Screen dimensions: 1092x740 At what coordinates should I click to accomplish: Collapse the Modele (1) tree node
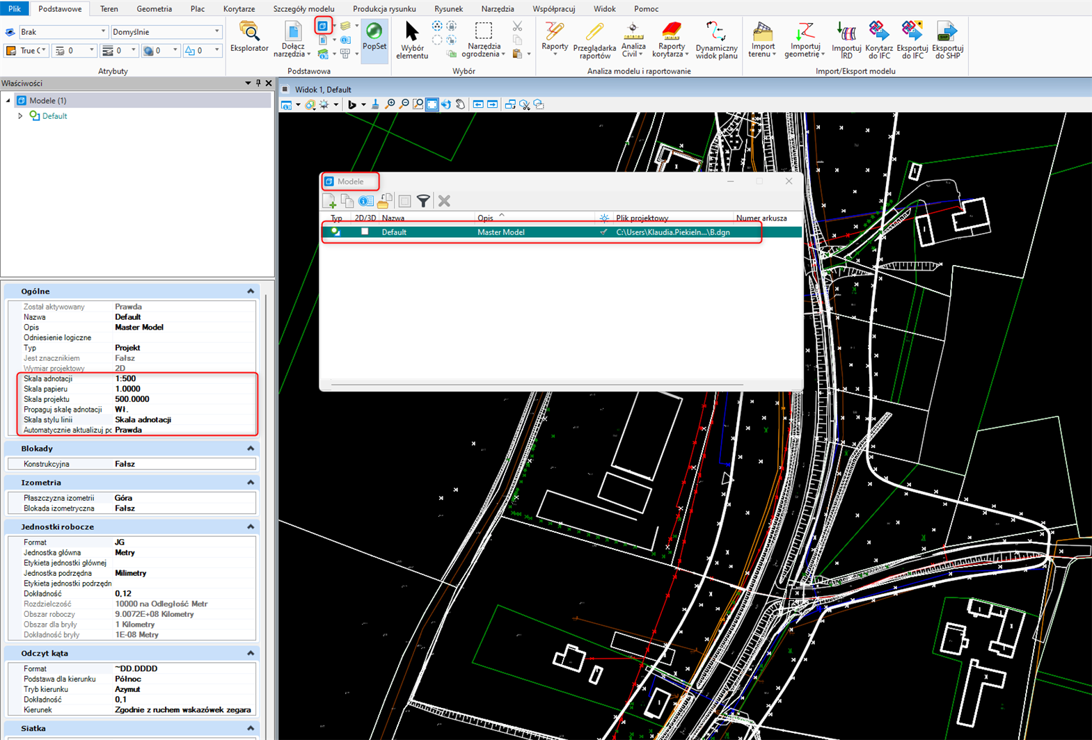[x=8, y=101]
